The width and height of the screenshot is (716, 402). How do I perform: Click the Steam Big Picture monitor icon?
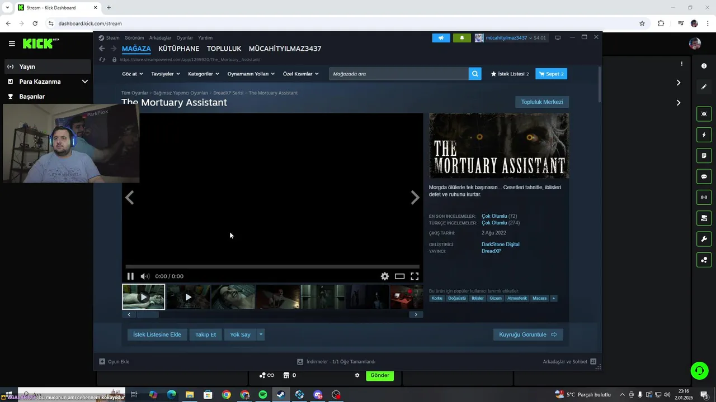pyautogui.click(x=558, y=38)
